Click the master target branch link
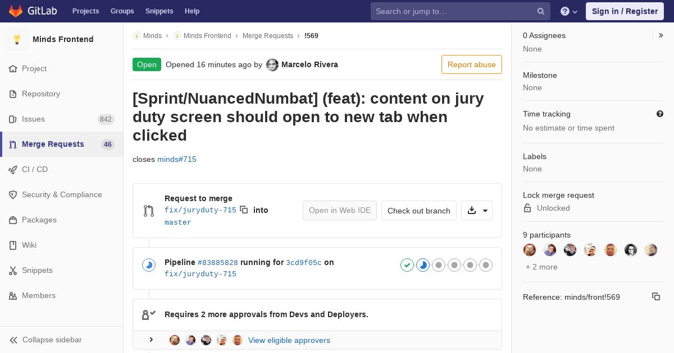Screen dimensions: 674x353 tap(178, 222)
